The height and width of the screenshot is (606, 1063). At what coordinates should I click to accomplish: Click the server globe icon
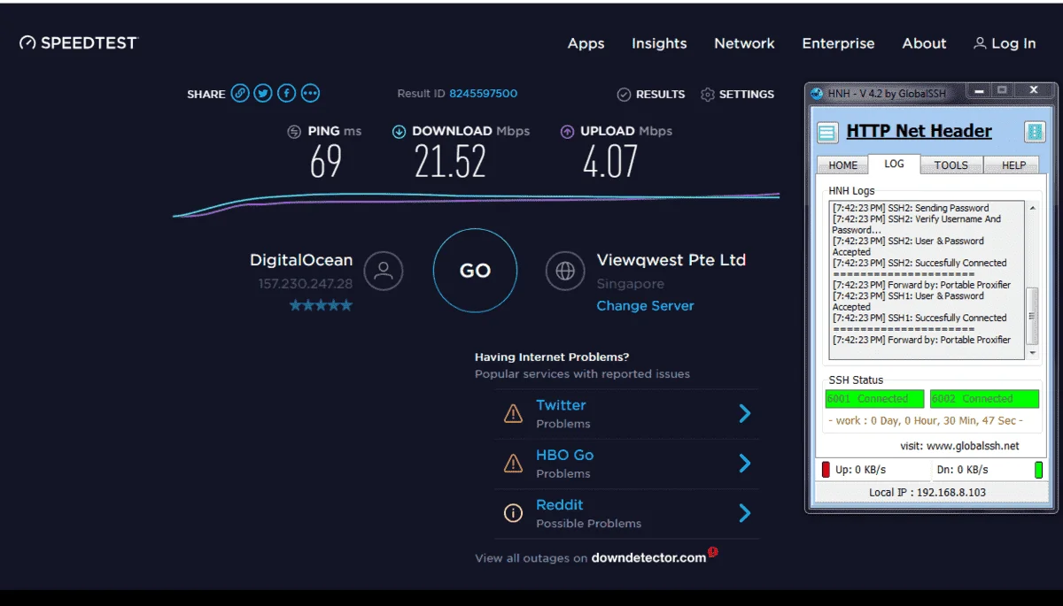[565, 271]
